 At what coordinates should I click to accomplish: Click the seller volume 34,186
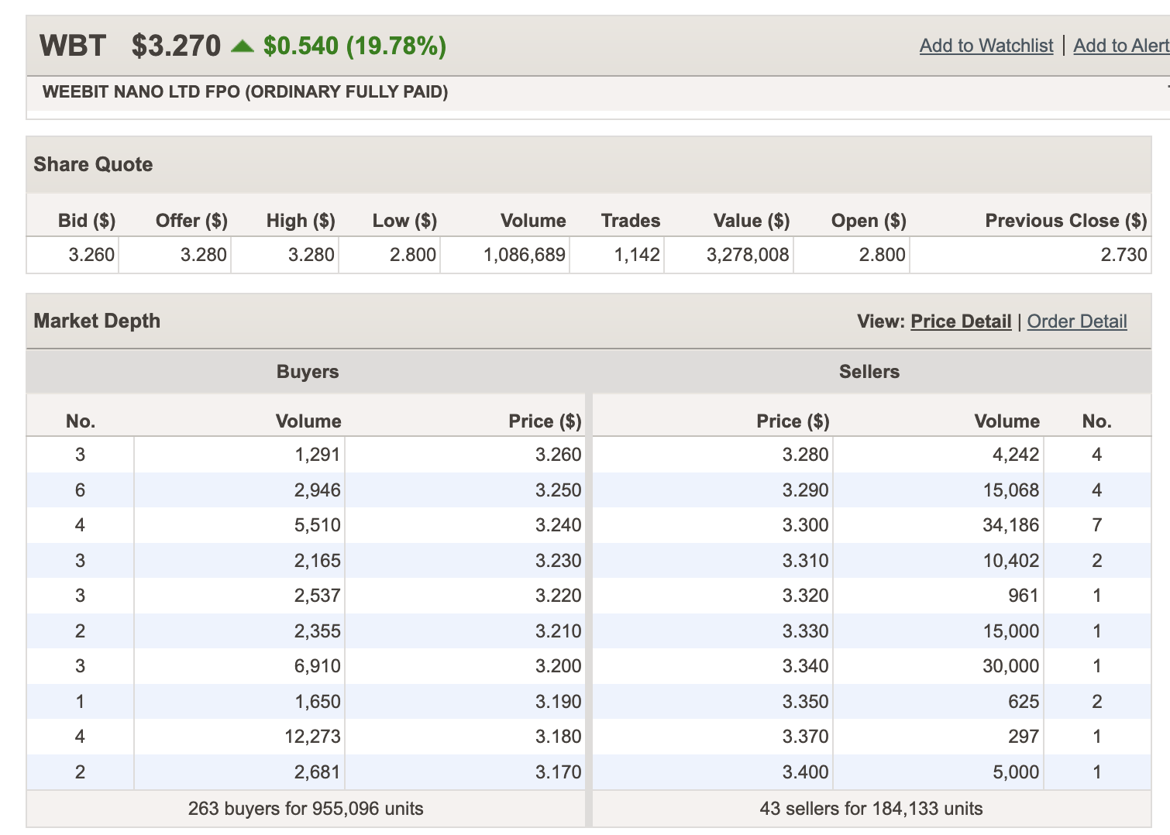[x=1010, y=525]
